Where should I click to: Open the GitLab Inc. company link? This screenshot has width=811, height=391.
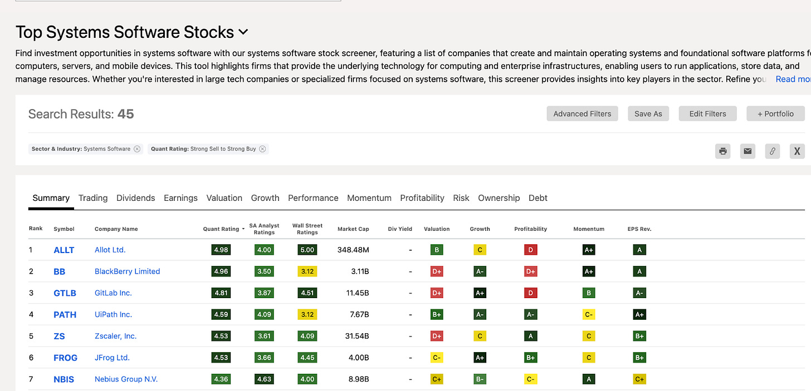pos(113,293)
